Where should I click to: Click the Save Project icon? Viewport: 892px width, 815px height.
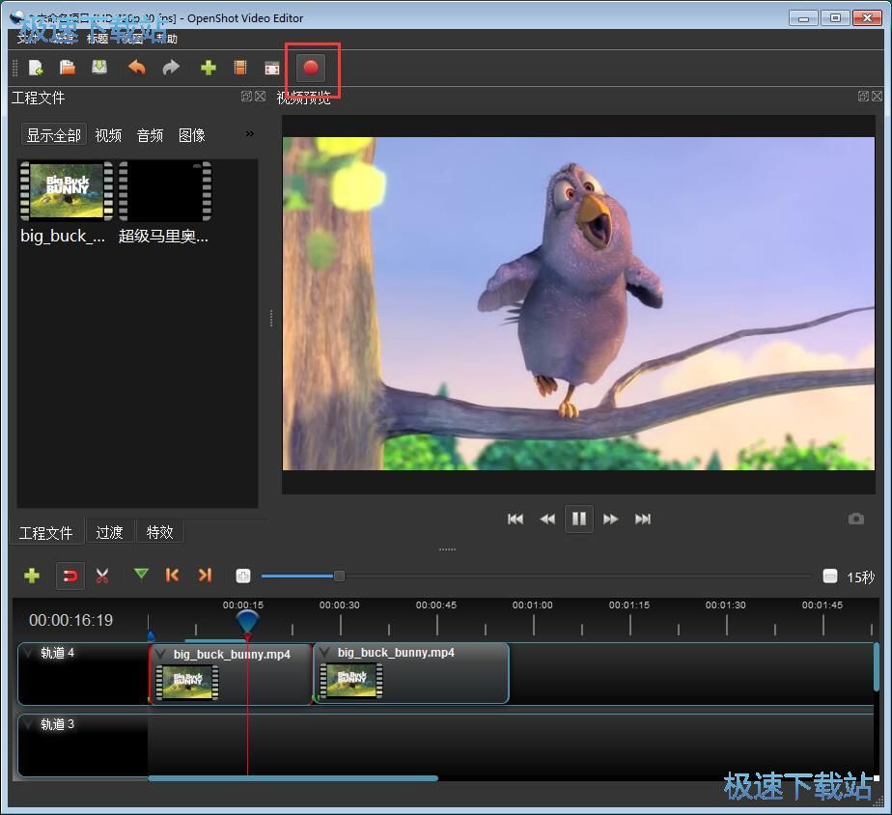(x=99, y=68)
